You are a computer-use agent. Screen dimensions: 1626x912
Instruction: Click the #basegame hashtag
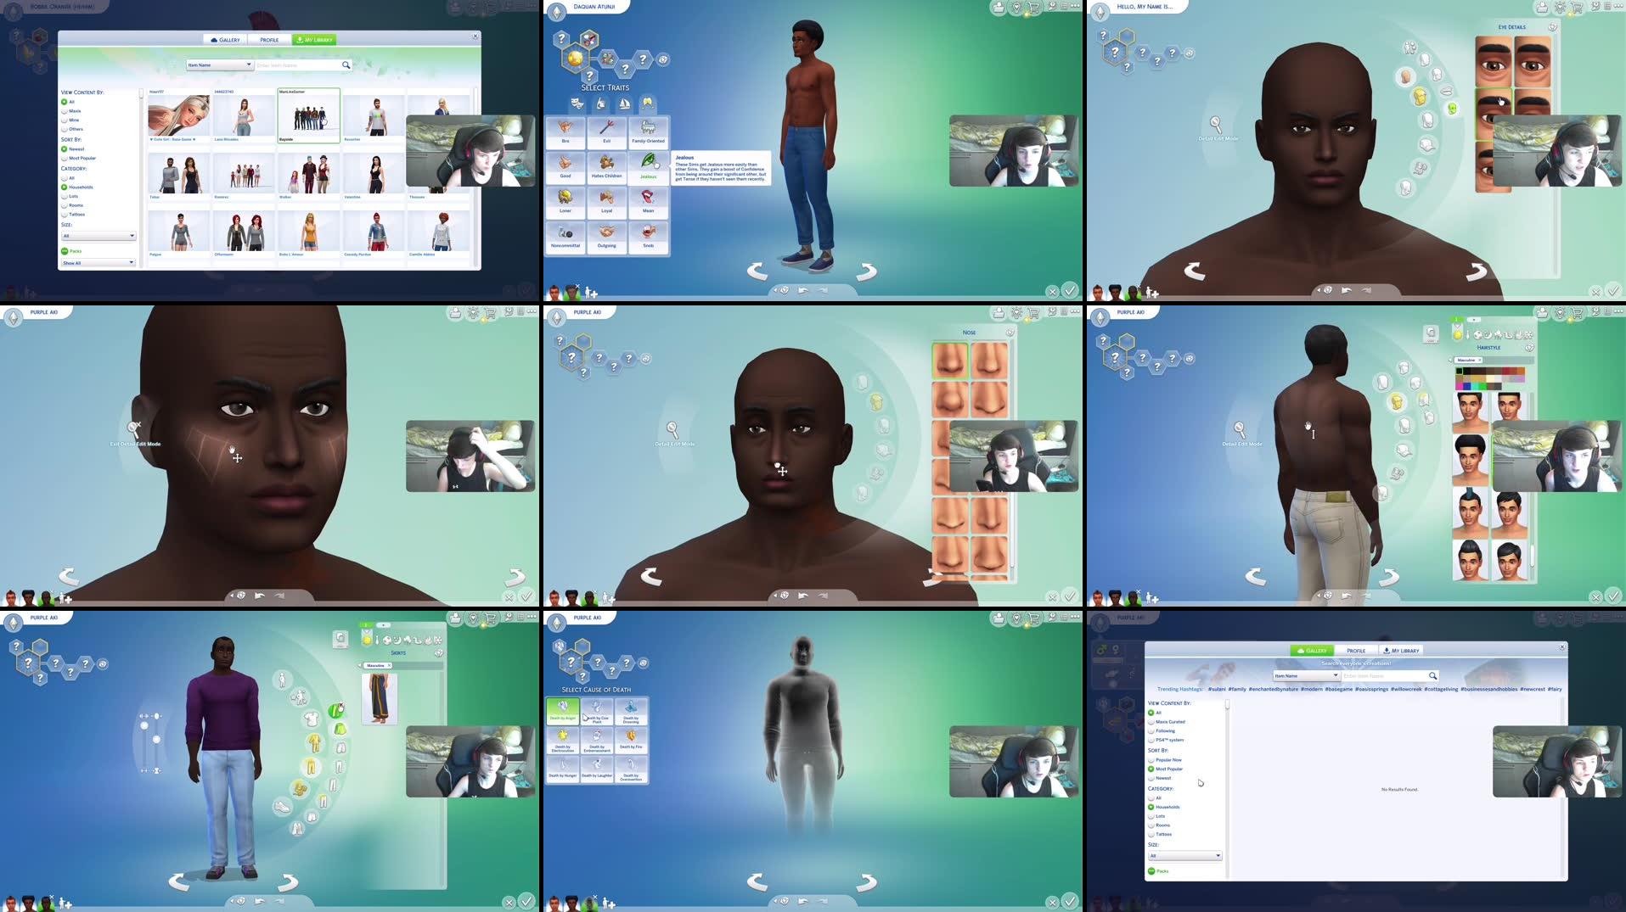coord(1339,689)
